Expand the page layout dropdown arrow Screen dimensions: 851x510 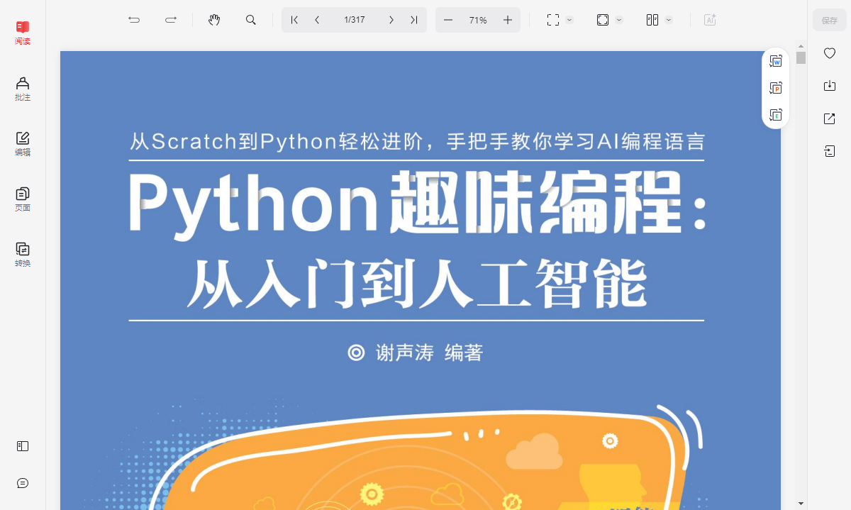click(669, 20)
